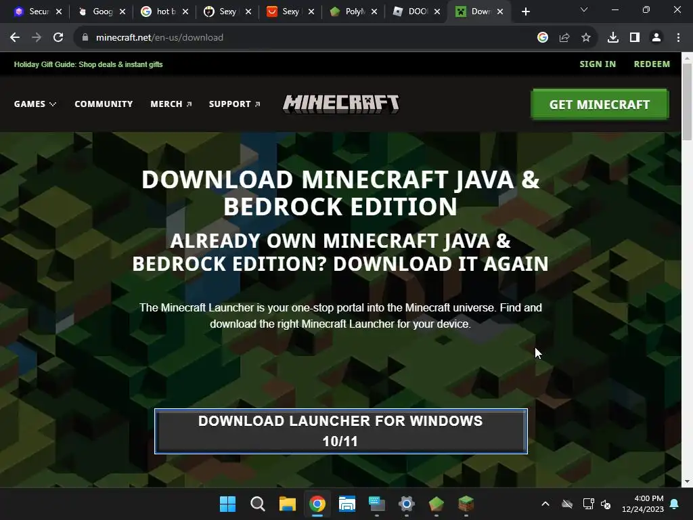Image resolution: width=693 pixels, height=520 pixels.
Task: Click the address bar URL
Action: pyautogui.click(x=160, y=38)
